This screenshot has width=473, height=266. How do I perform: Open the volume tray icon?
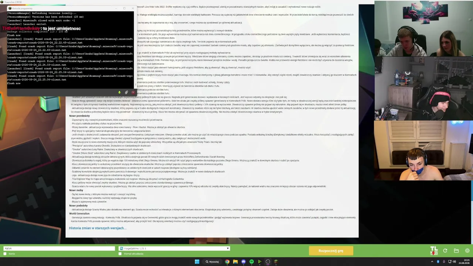(x=455, y=262)
